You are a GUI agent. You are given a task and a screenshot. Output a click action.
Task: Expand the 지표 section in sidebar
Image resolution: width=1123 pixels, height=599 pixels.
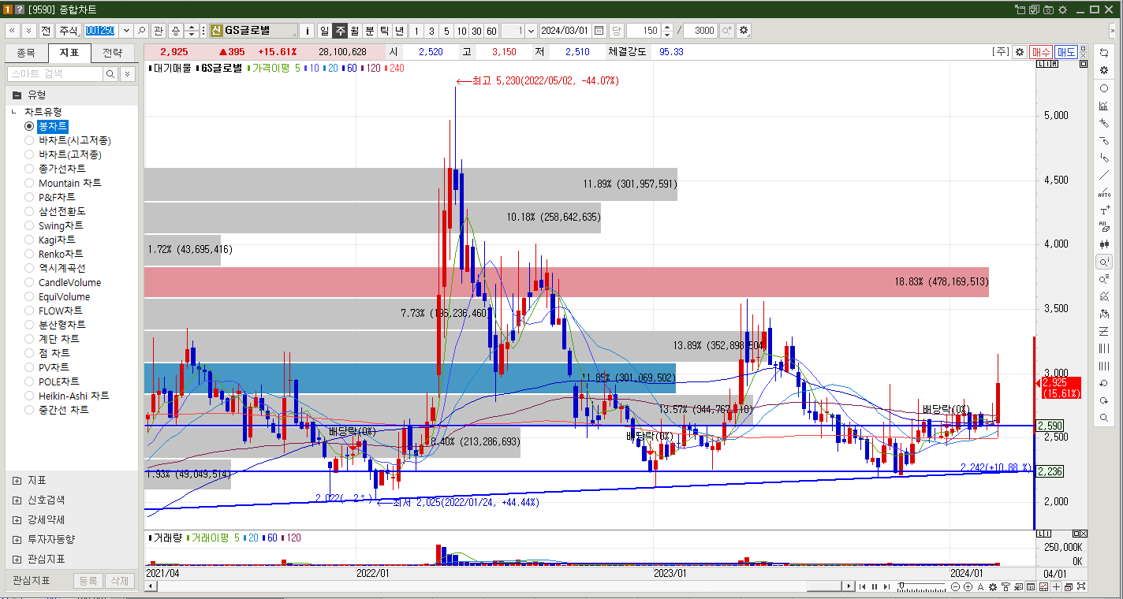17,481
